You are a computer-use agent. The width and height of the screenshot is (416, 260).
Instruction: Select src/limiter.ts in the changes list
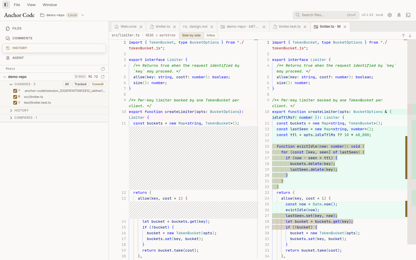coord(34,97)
